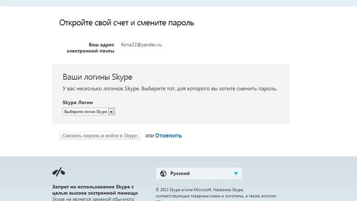Click the blue arrow in the language selector

tap(236, 174)
